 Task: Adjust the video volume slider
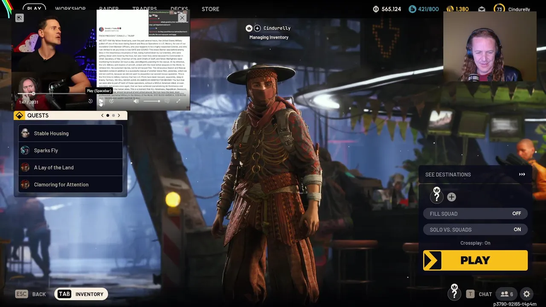point(151,101)
